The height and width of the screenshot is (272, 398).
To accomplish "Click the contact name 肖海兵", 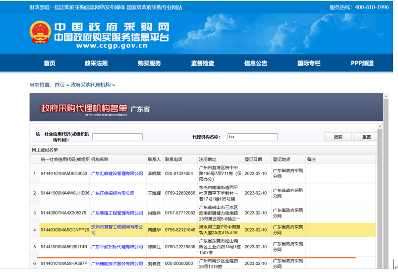I will point(154,213).
